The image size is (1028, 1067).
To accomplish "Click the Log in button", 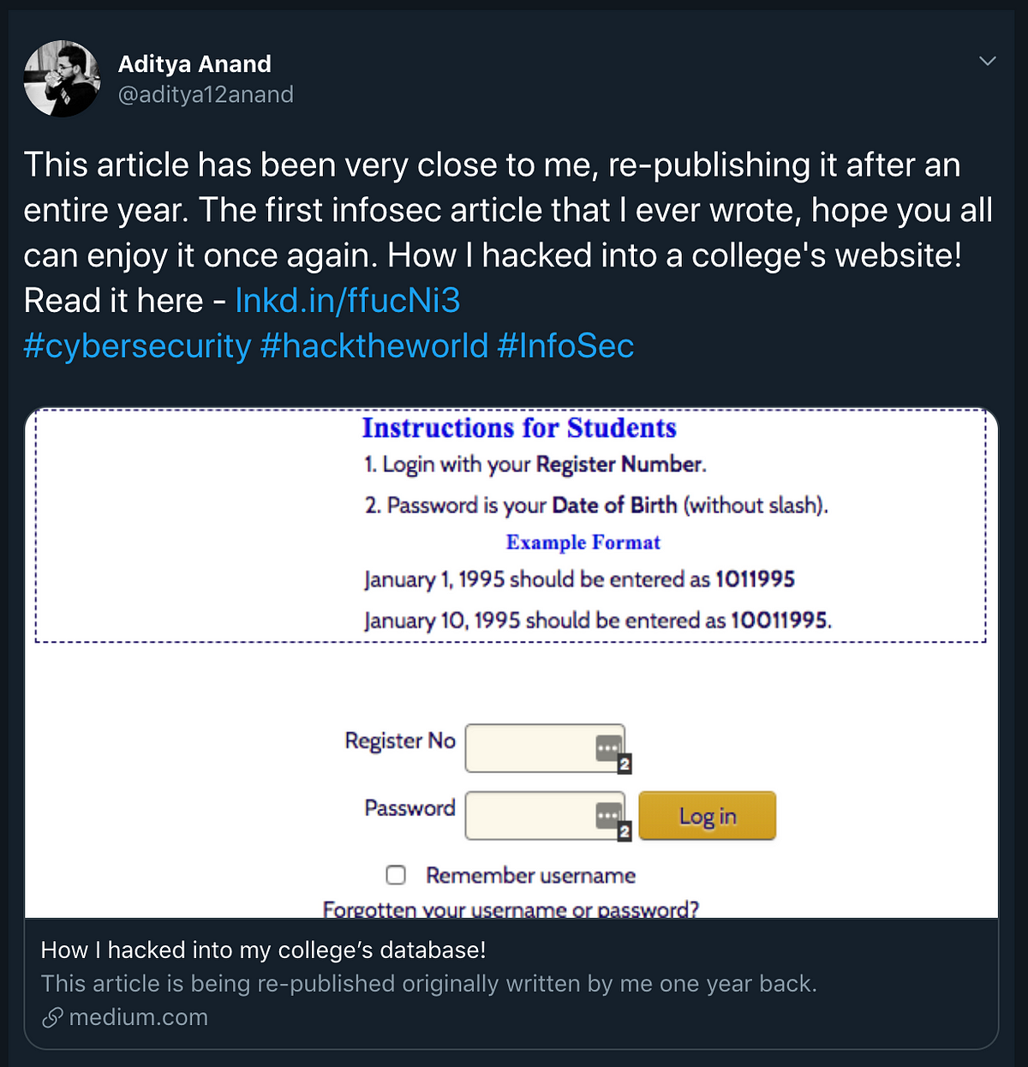I will [708, 816].
